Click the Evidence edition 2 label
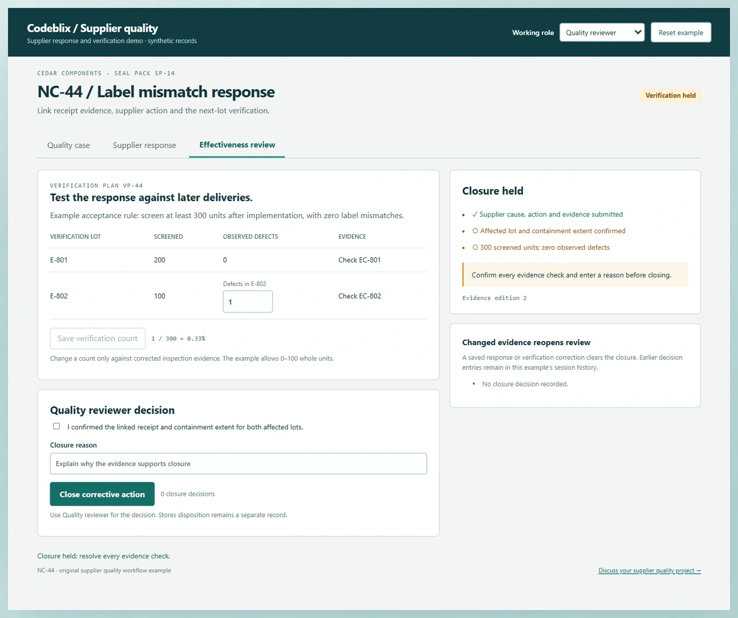This screenshot has height=618, width=738. coord(495,298)
